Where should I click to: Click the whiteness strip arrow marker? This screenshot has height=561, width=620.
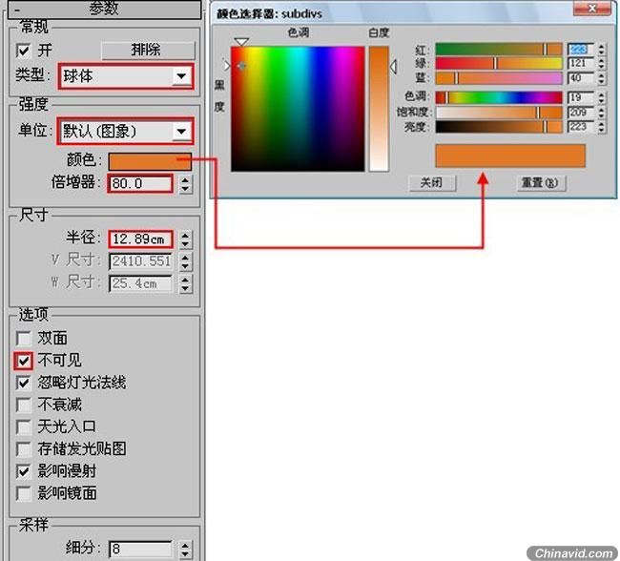click(393, 67)
